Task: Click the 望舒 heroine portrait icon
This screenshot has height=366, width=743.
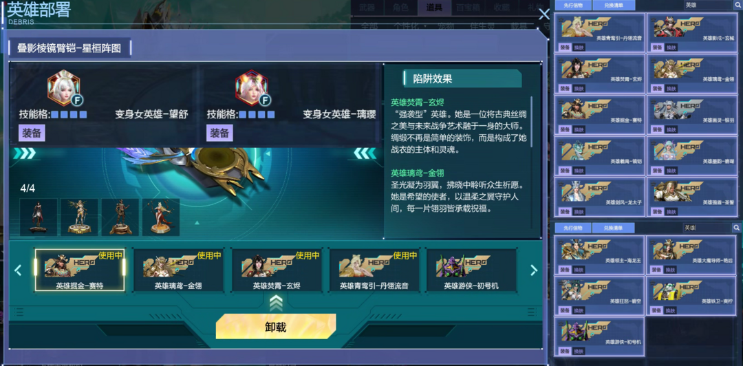Action: pyautogui.click(x=63, y=88)
